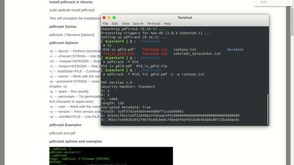Click the '-n, -- -minpw=INTEGER' option line

pos(75,66)
